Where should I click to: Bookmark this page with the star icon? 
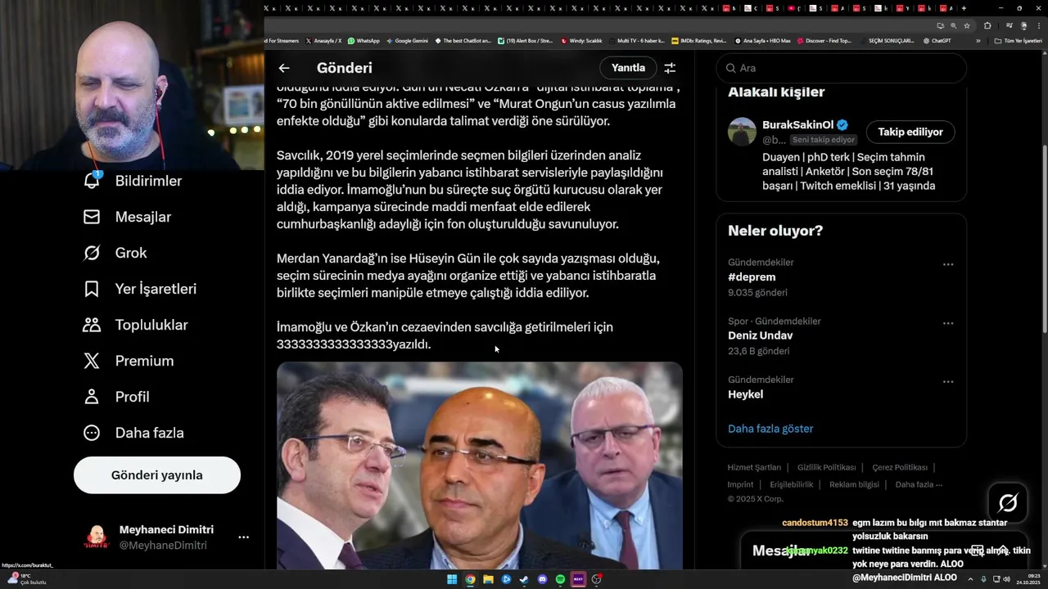[x=967, y=25]
